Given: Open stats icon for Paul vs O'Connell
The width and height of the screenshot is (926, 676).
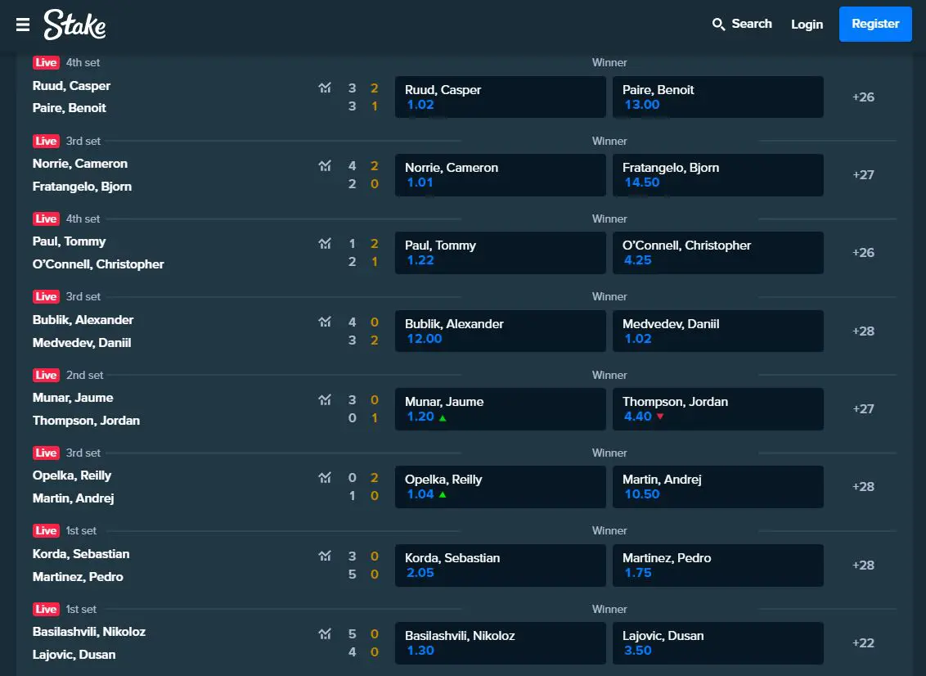Looking at the screenshot, I should (x=325, y=243).
